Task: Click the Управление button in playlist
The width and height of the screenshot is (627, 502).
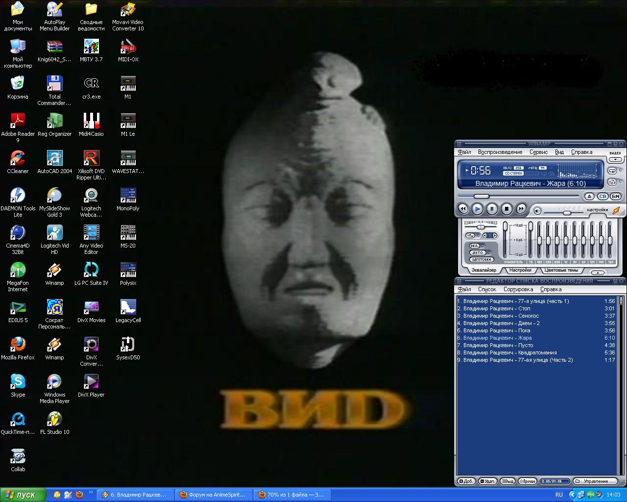Action: pos(596,481)
